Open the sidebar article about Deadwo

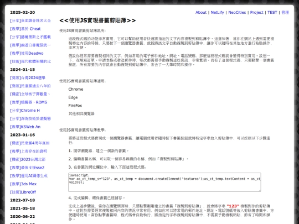pyautogui.click(x=27, y=53)
